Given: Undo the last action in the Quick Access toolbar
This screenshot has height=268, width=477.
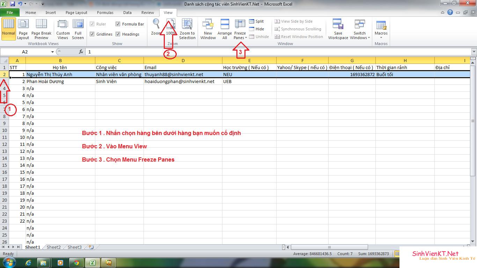Looking at the screenshot, I should pyautogui.click(x=20, y=4).
